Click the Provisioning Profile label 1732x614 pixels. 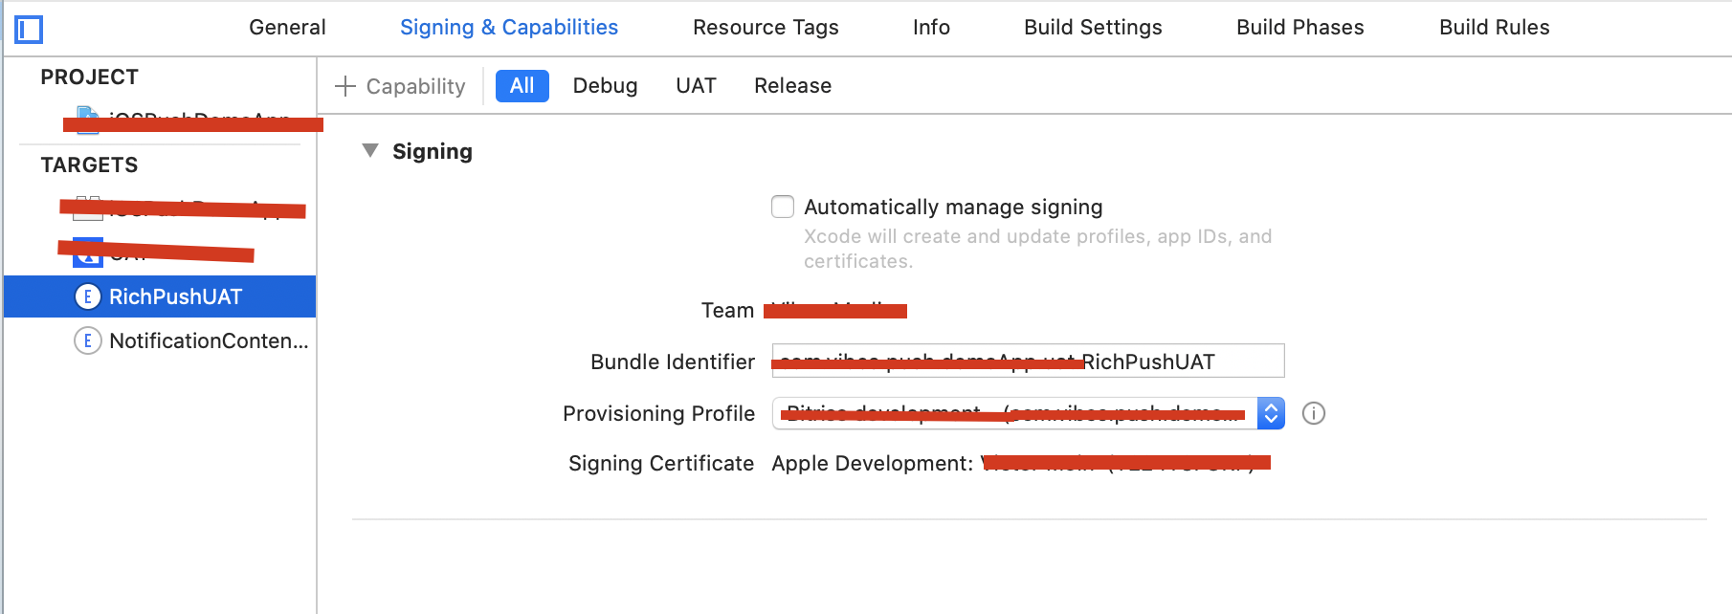click(658, 413)
